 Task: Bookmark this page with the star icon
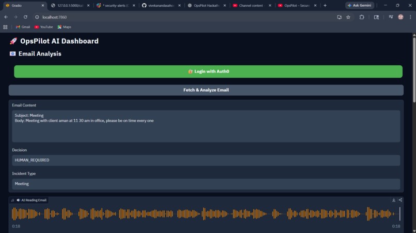click(348, 17)
